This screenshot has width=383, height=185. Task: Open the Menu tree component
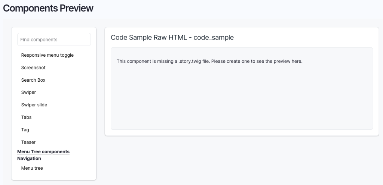pyautogui.click(x=32, y=168)
